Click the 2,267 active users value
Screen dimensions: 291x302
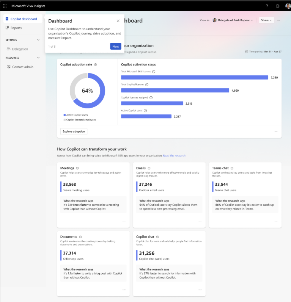177,117
